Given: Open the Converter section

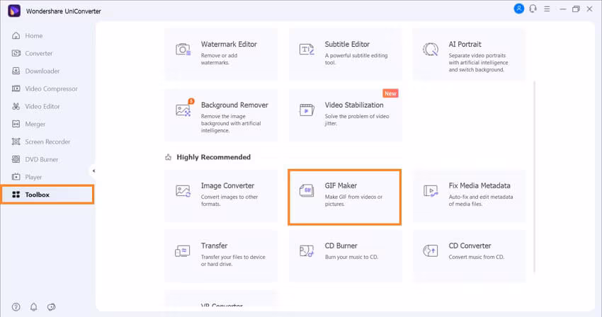Looking at the screenshot, I should click(x=33, y=53).
